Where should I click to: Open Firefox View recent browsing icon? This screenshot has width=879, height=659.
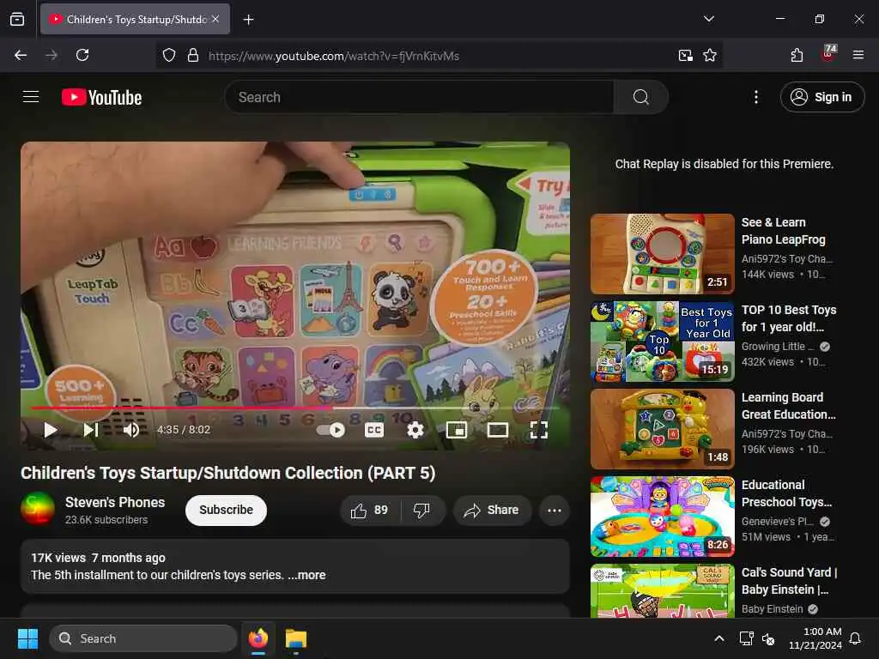[17, 20]
